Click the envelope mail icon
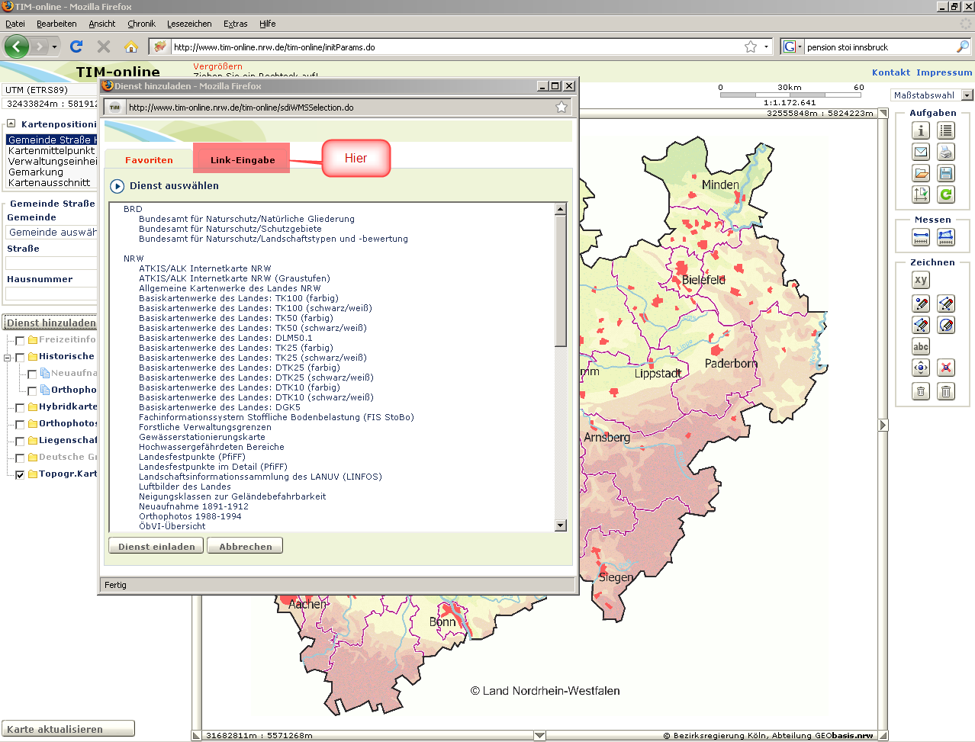The height and width of the screenshot is (742, 975). click(x=921, y=152)
